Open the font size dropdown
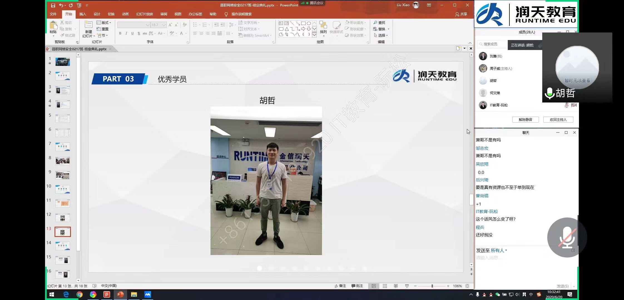Screen dimensions: 624x300 tap(164, 25)
